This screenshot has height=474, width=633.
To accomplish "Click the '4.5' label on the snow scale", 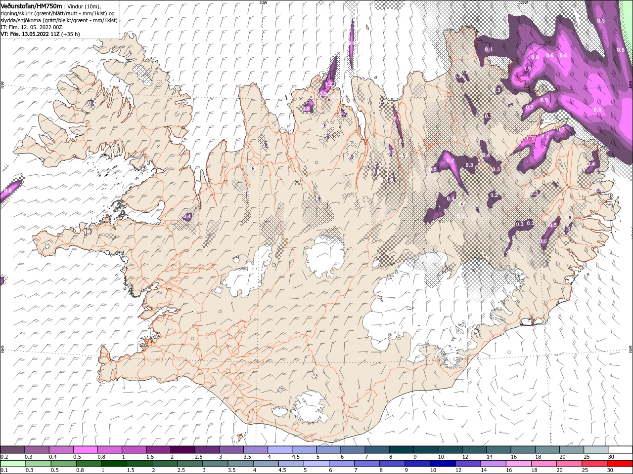I will click(x=296, y=457).
